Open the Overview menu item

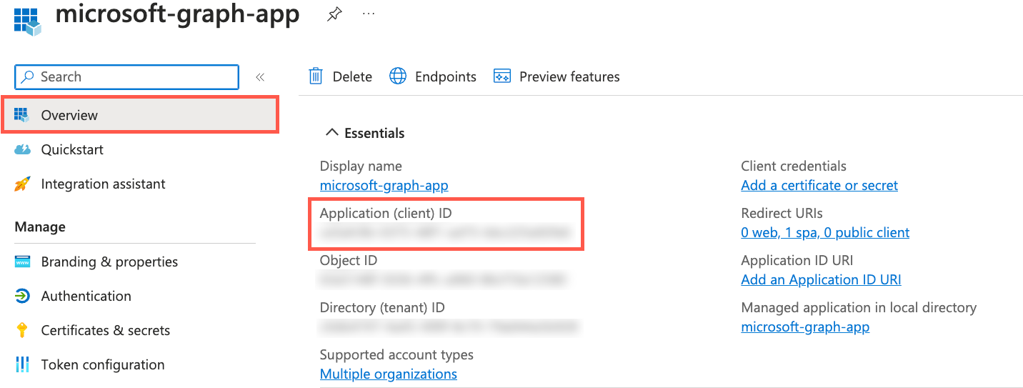pos(140,115)
